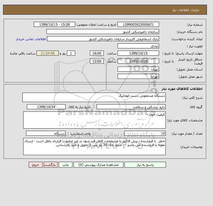This screenshot has width=213, height=206.
Task: Click the quantity field 10
Action: coord(145,133)
